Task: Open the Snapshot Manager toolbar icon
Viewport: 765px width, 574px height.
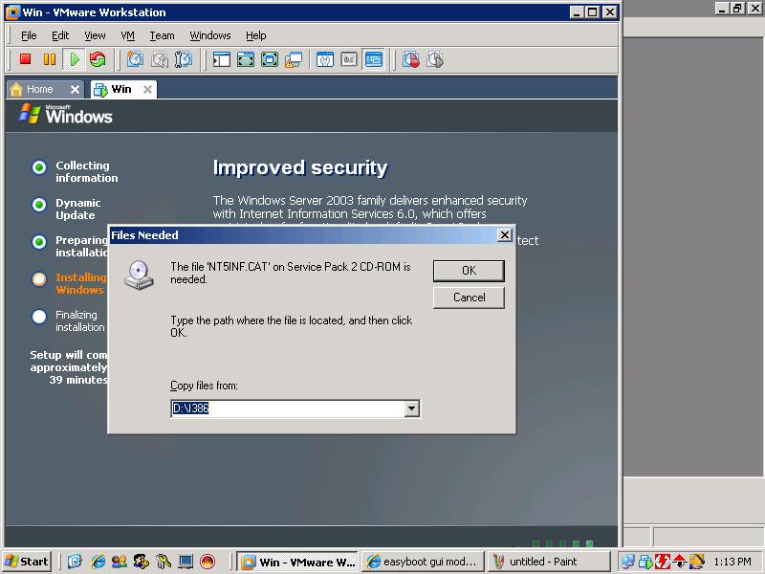Action: pos(184,59)
